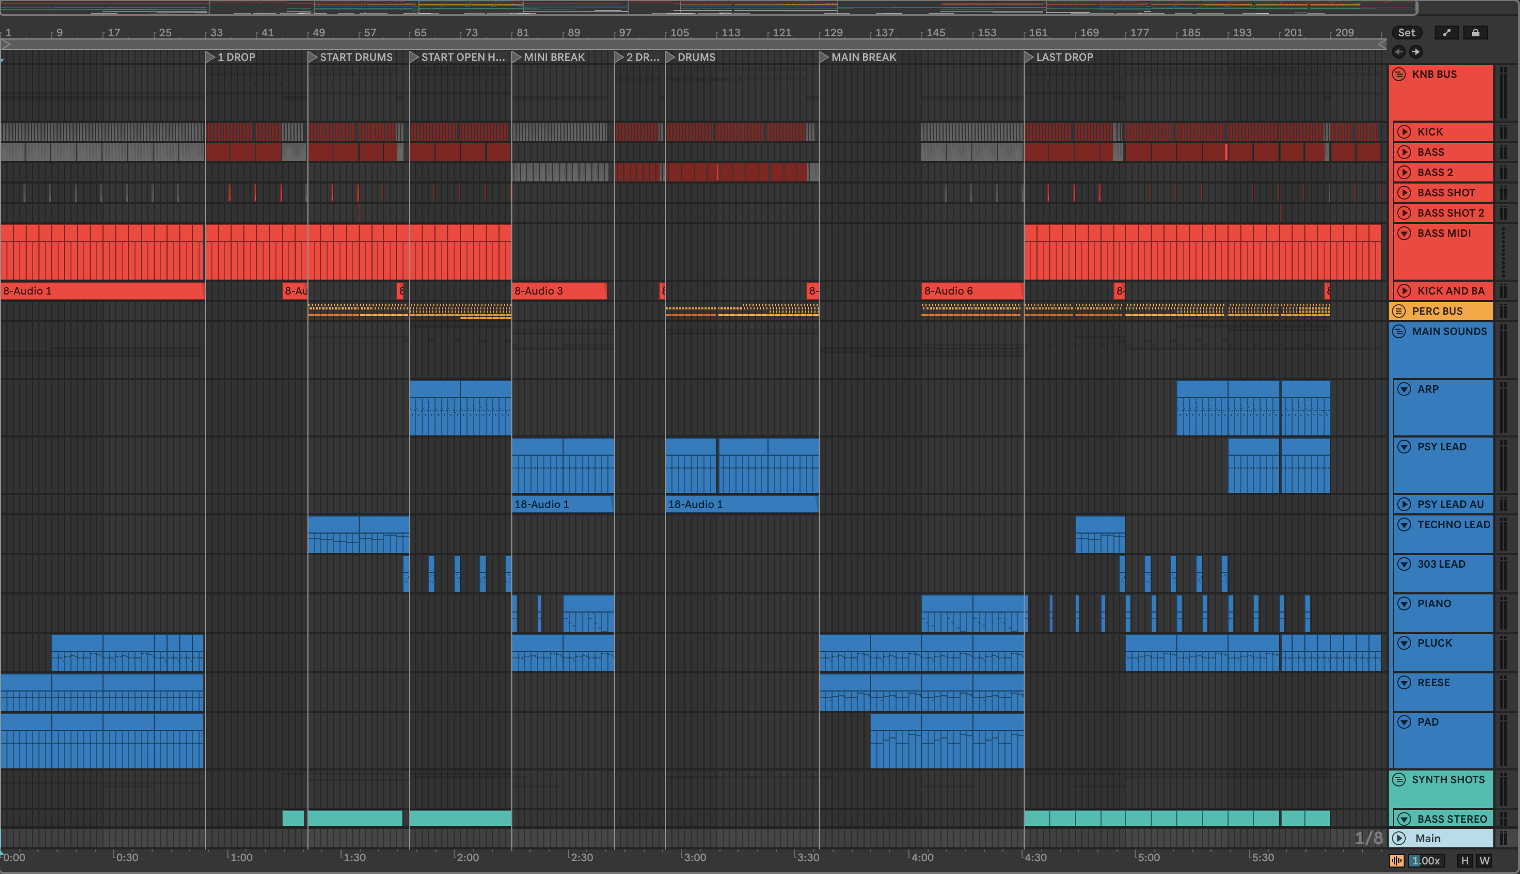Fold the PSY LEAD track arrow
The image size is (1520, 874).
tap(1404, 447)
